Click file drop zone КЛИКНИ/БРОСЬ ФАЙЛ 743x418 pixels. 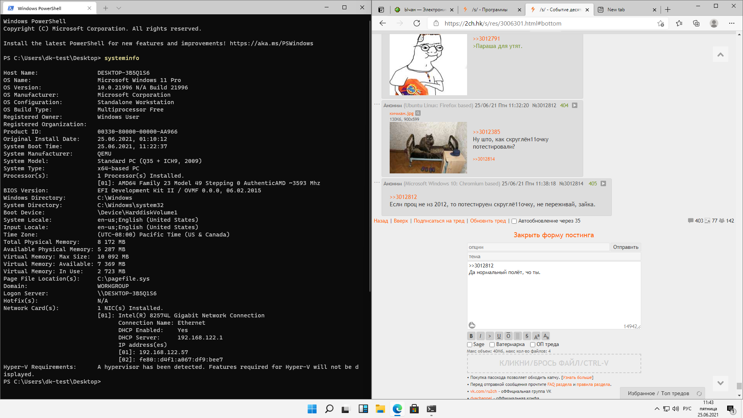tap(554, 363)
